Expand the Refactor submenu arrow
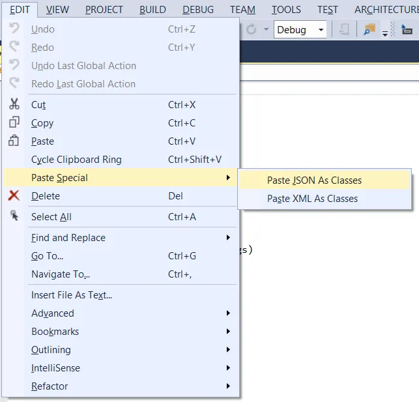Viewport: 419px width, 402px height. [x=228, y=386]
